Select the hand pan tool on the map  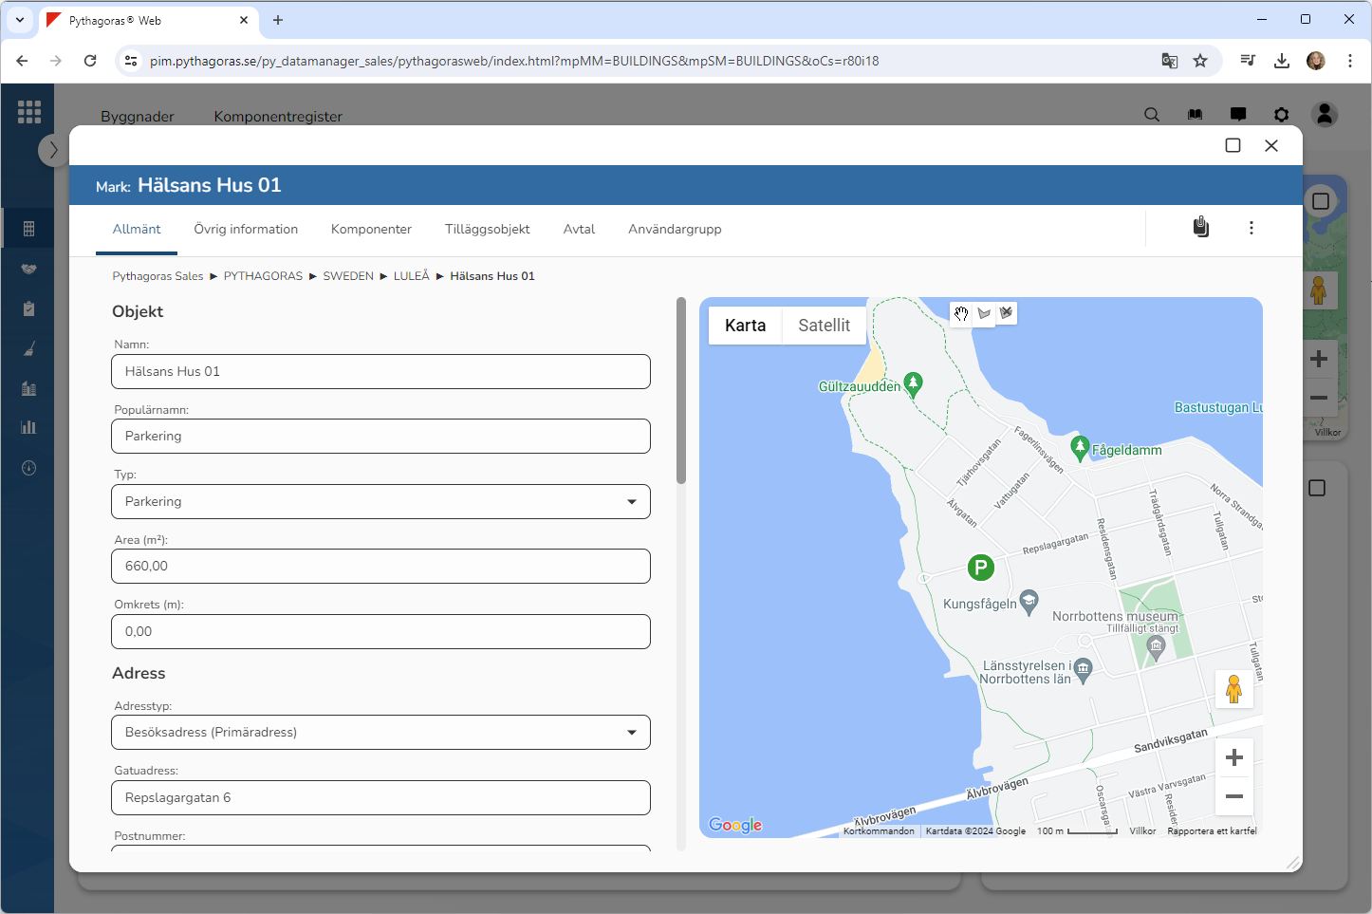pos(961,314)
